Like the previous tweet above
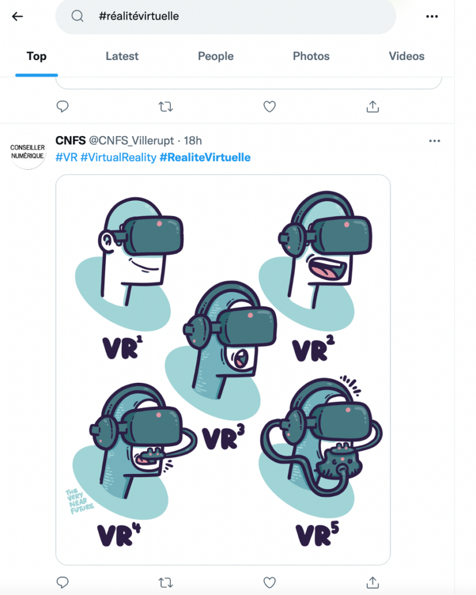 pyautogui.click(x=269, y=107)
